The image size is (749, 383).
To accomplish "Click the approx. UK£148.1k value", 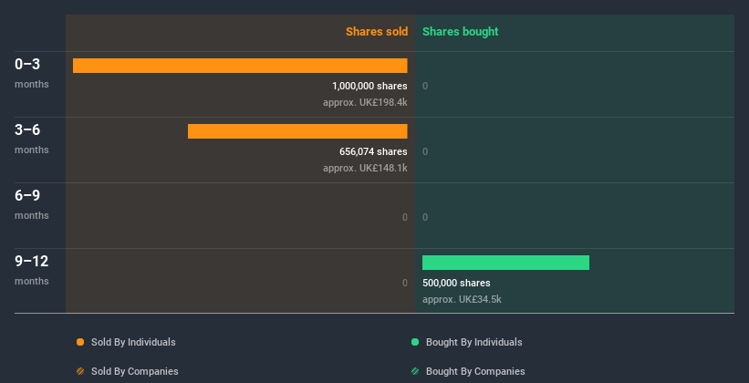I will tap(365, 168).
